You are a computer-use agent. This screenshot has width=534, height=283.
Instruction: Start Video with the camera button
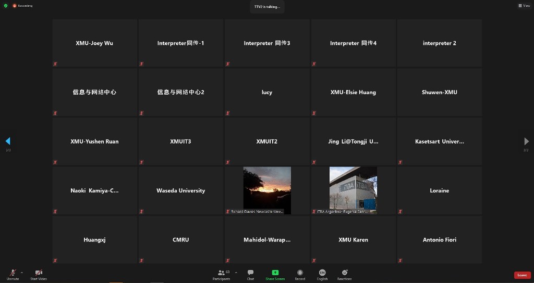click(x=39, y=273)
